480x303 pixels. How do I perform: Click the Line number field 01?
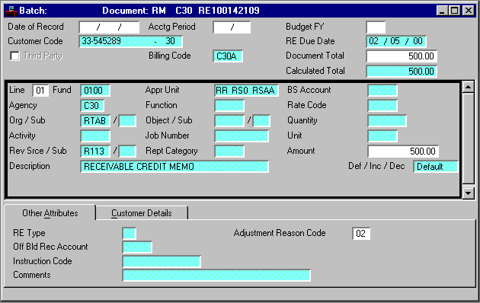(40, 91)
